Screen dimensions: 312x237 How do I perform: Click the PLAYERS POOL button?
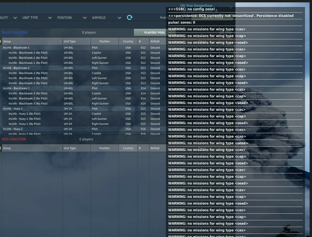pos(153,32)
